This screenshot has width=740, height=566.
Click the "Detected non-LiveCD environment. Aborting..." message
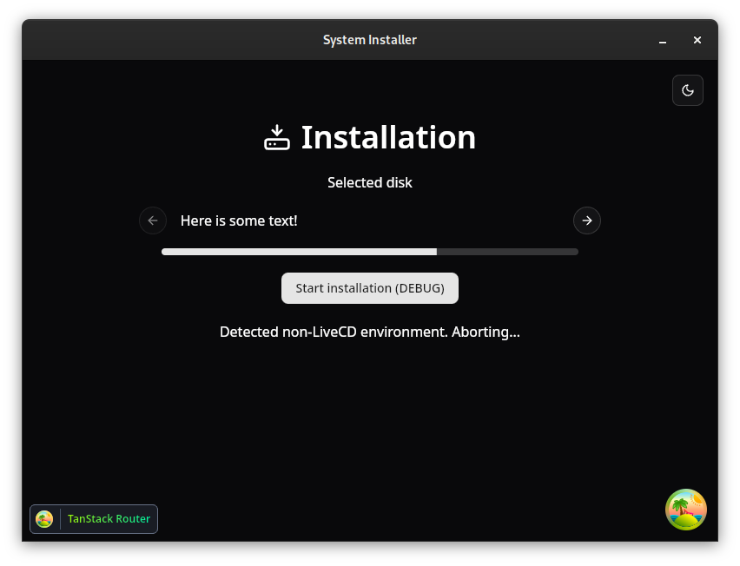pyautogui.click(x=369, y=332)
